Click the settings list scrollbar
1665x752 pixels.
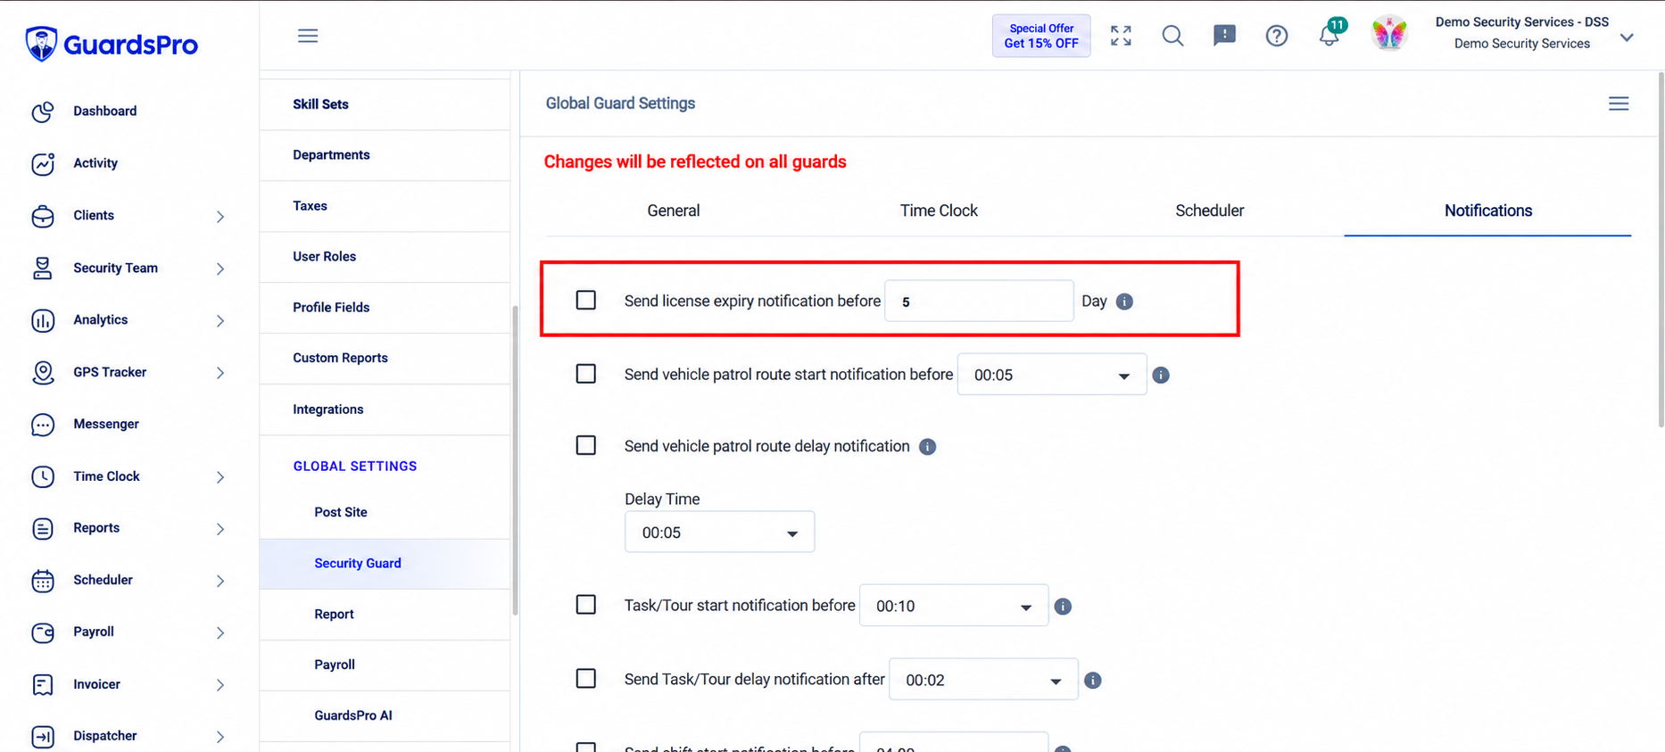point(515,460)
